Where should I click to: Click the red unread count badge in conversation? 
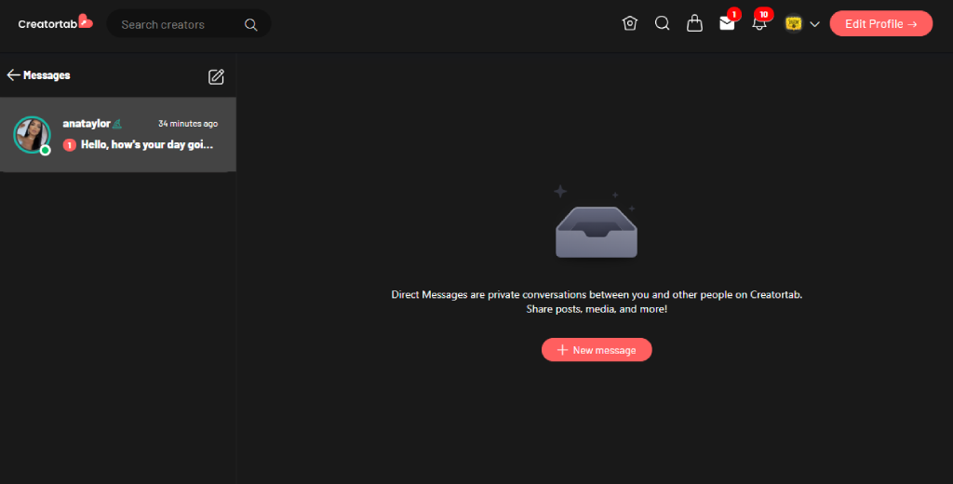tap(70, 145)
